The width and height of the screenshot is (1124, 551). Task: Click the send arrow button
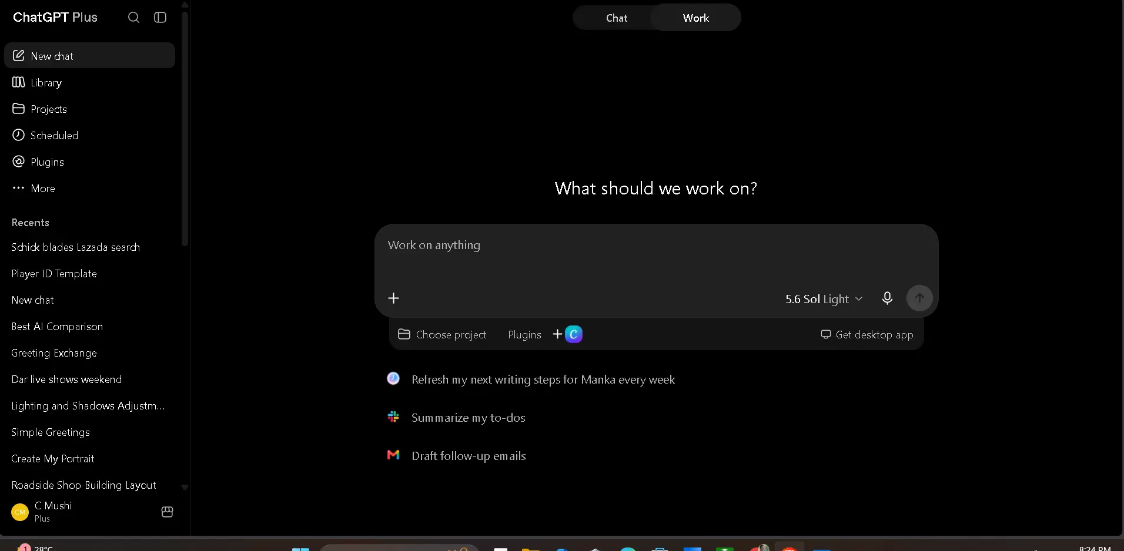(x=919, y=298)
